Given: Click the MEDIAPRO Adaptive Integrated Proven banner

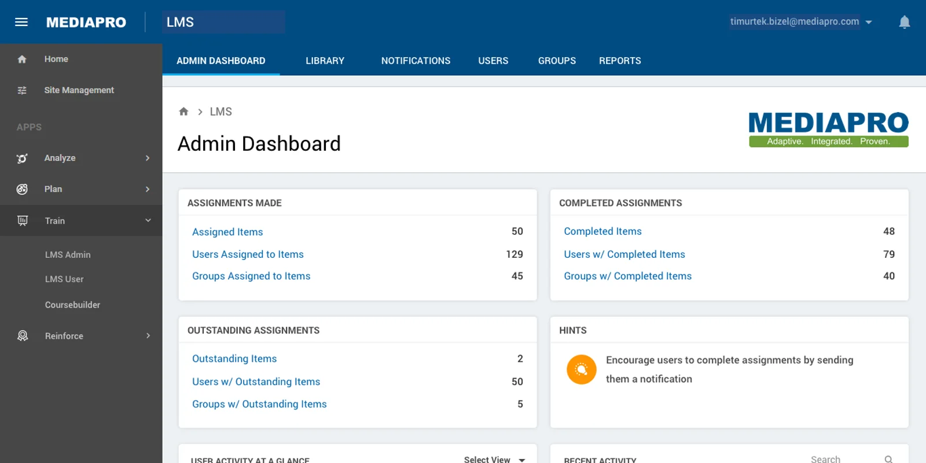Looking at the screenshot, I should [x=829, y=129].
